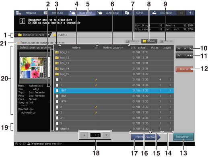Click the Juegos column header
Screen dimensions: 208x157
167,48
